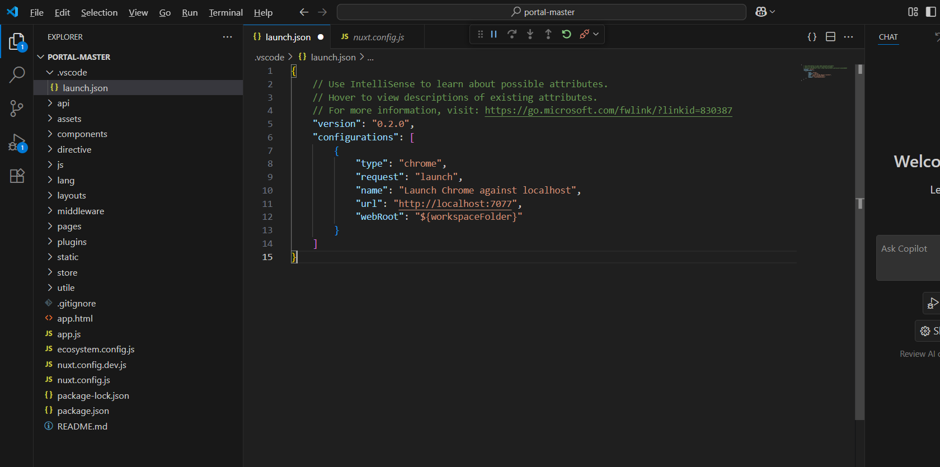This screenshot has height=467, width=940.
Task: Select launch.json in the explorer tree
Action: tap(138, 88)
